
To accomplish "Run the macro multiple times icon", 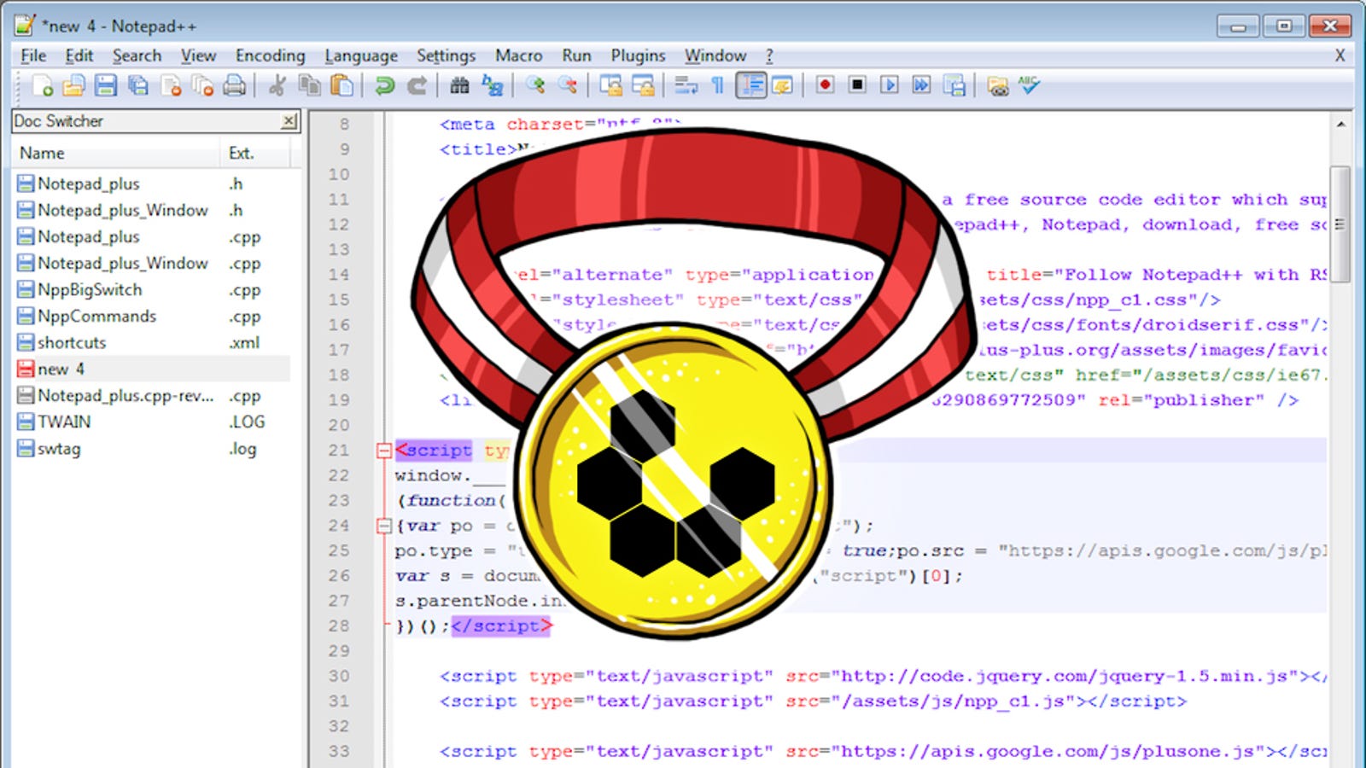I will (x=922, y=84).
